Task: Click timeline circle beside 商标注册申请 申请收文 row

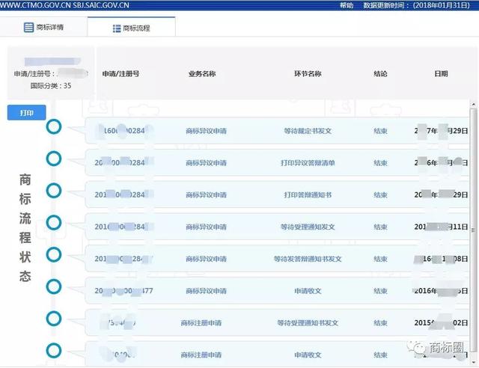Action: [x=54, y=351]
